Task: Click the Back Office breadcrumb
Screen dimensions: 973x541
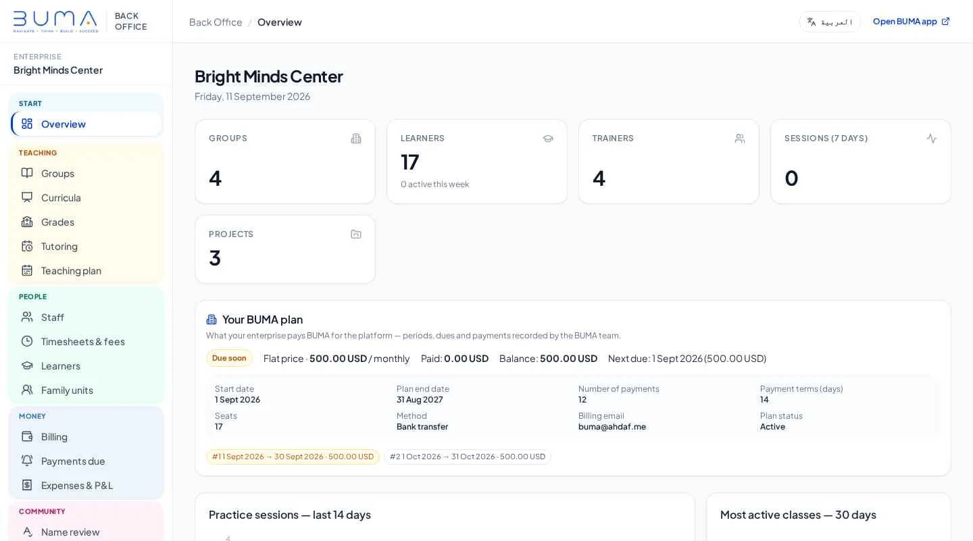Action: coord(216,22)
